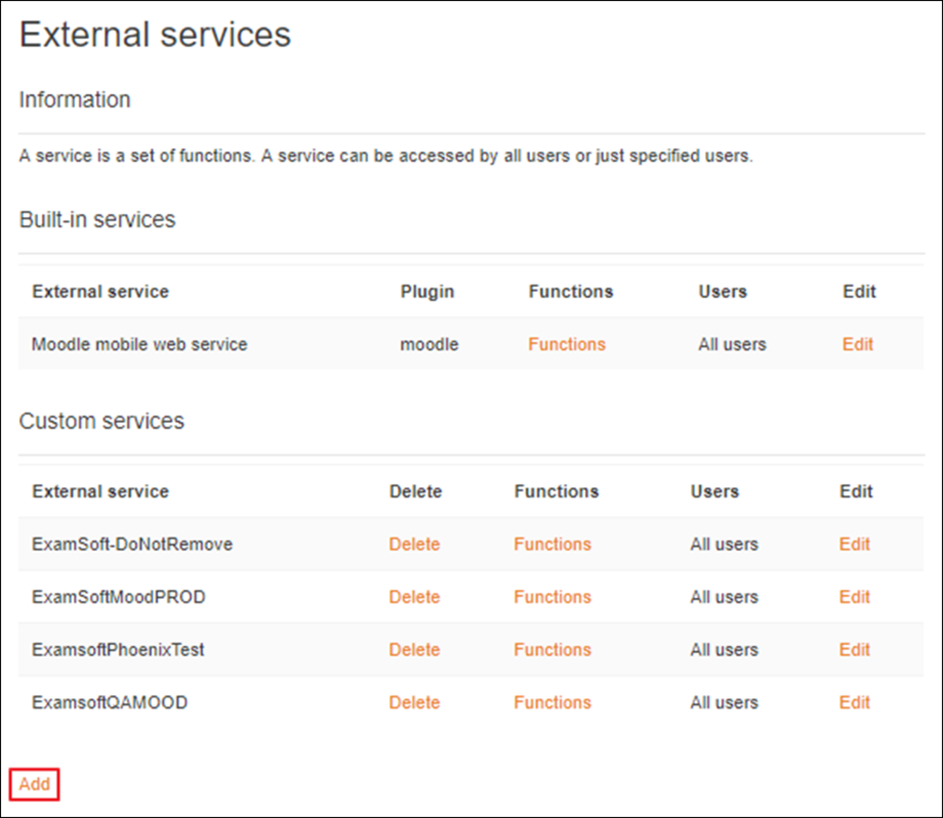Edit the ExamsoftPhoenixTest service
Viewport: 943px width, 818px height.
(x=854, y=649)
